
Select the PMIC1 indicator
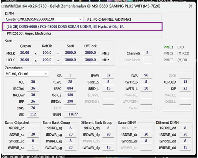click(168, 47)
